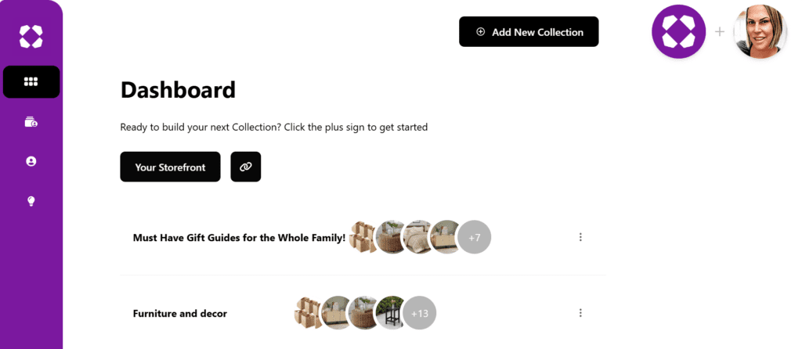802x349 pixels.
Task: Open the dashboard grid icon in sidebar
Action: pyautogui.click(x=31, y=81)
